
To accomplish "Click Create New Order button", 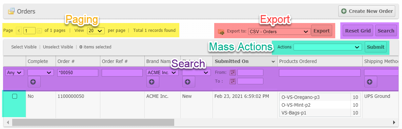I will [x=367, y=11].
